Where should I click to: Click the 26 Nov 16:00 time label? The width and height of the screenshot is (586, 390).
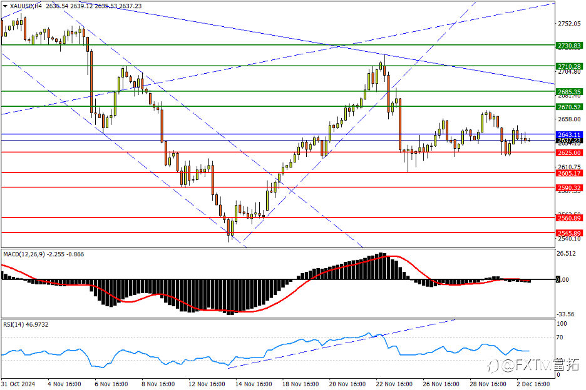441,384
